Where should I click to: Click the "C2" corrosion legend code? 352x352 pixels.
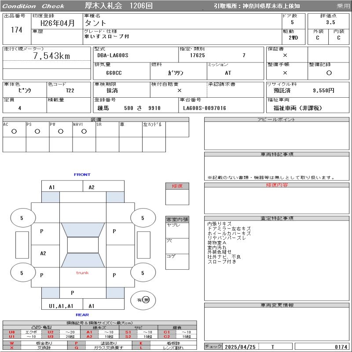[x=167, y=337]
